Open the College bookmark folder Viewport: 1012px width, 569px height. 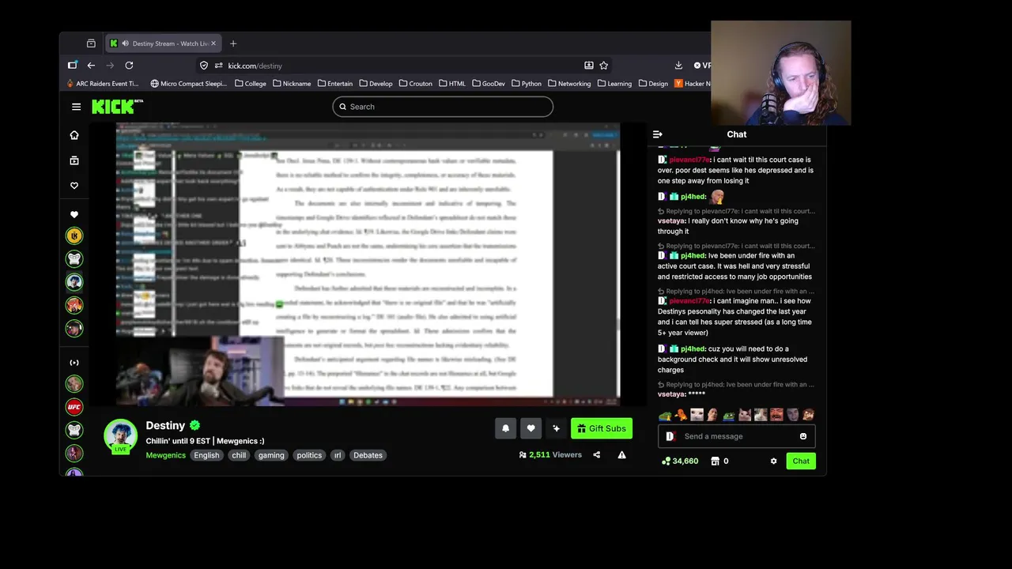250,84
